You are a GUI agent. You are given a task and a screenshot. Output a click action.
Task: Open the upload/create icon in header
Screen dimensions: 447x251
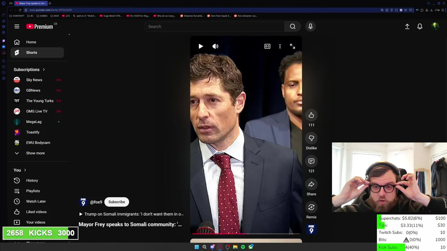pos(407,26)
